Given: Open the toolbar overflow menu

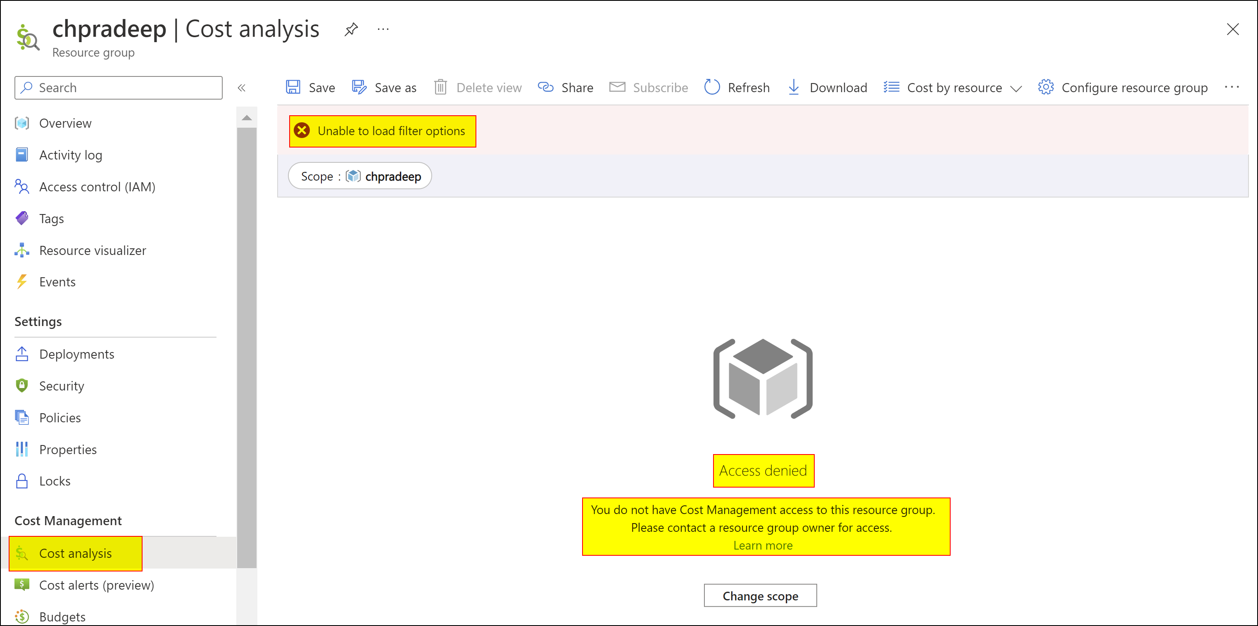Looking at the screenshot, I should (1233, 88).
